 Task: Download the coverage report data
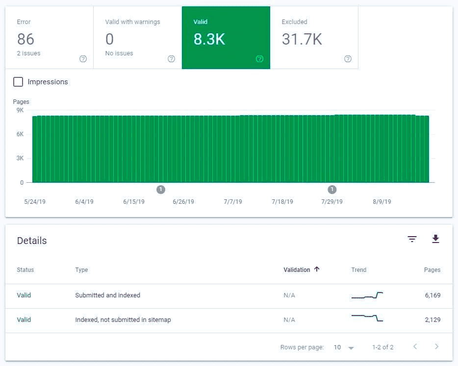(435, 239)
